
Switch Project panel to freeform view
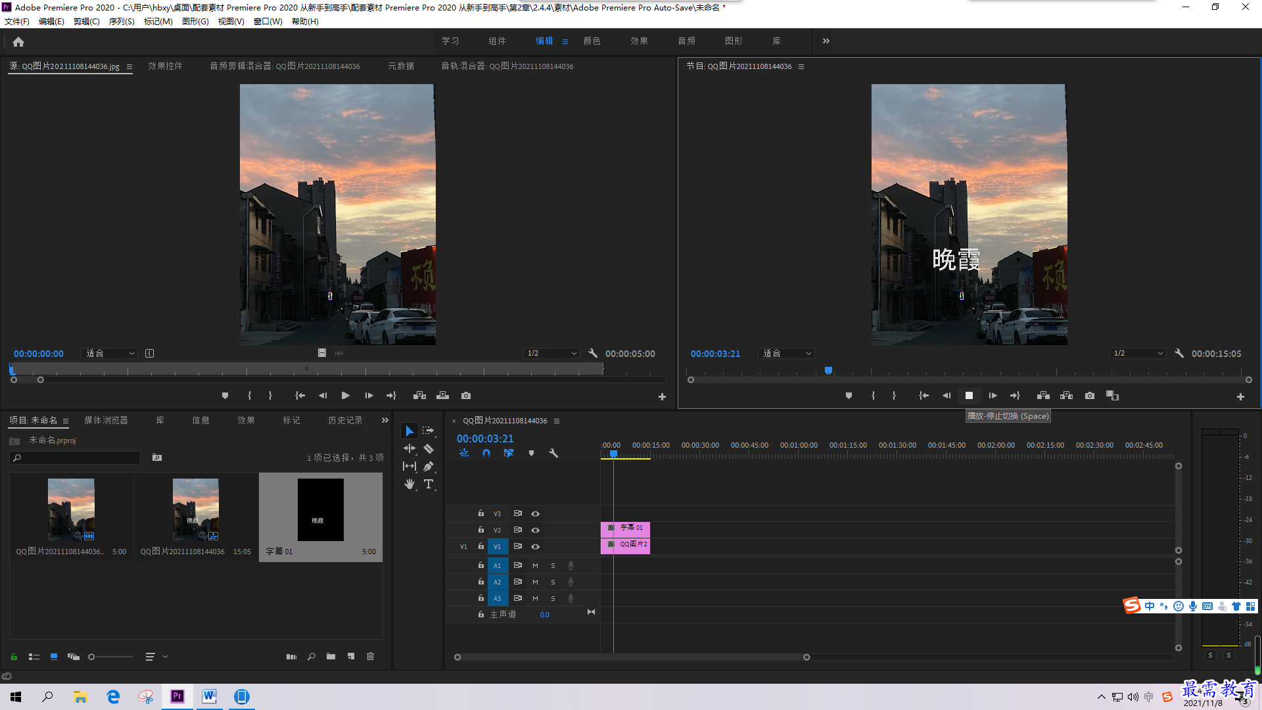[x=74, y=657]
